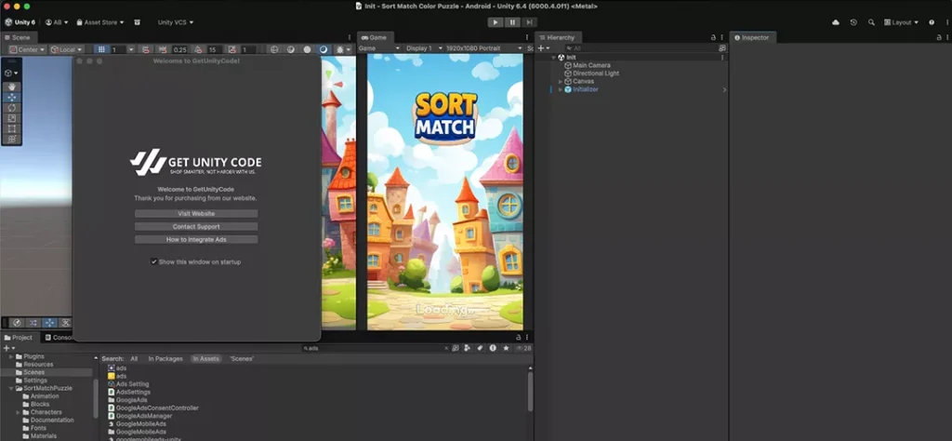
Task: Collapse the Init scene in Hierarchy
Action: coord(554,57)
